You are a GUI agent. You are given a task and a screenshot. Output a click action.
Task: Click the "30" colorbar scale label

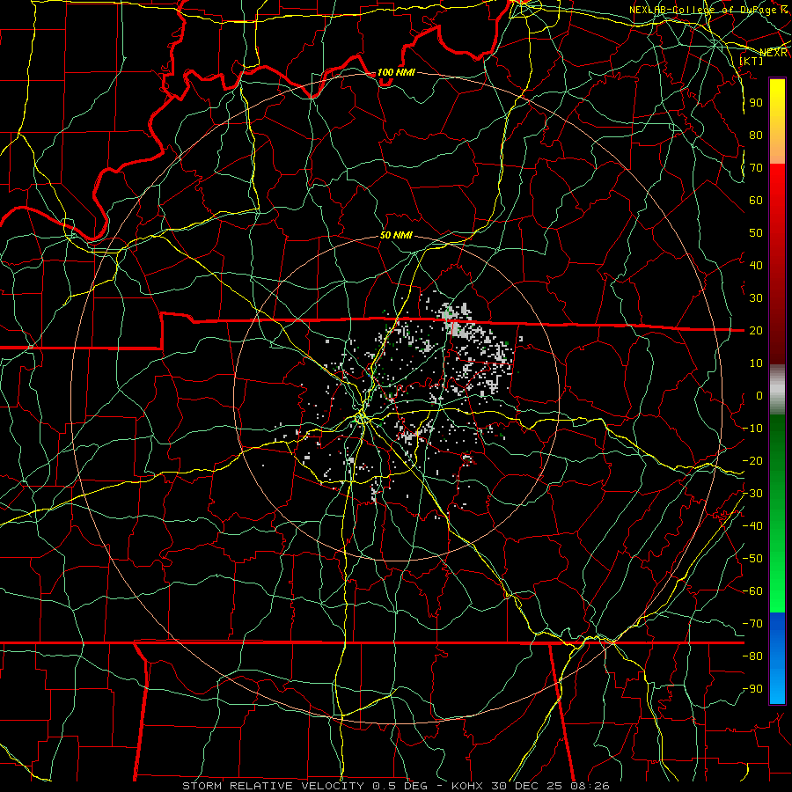[756, 298]
